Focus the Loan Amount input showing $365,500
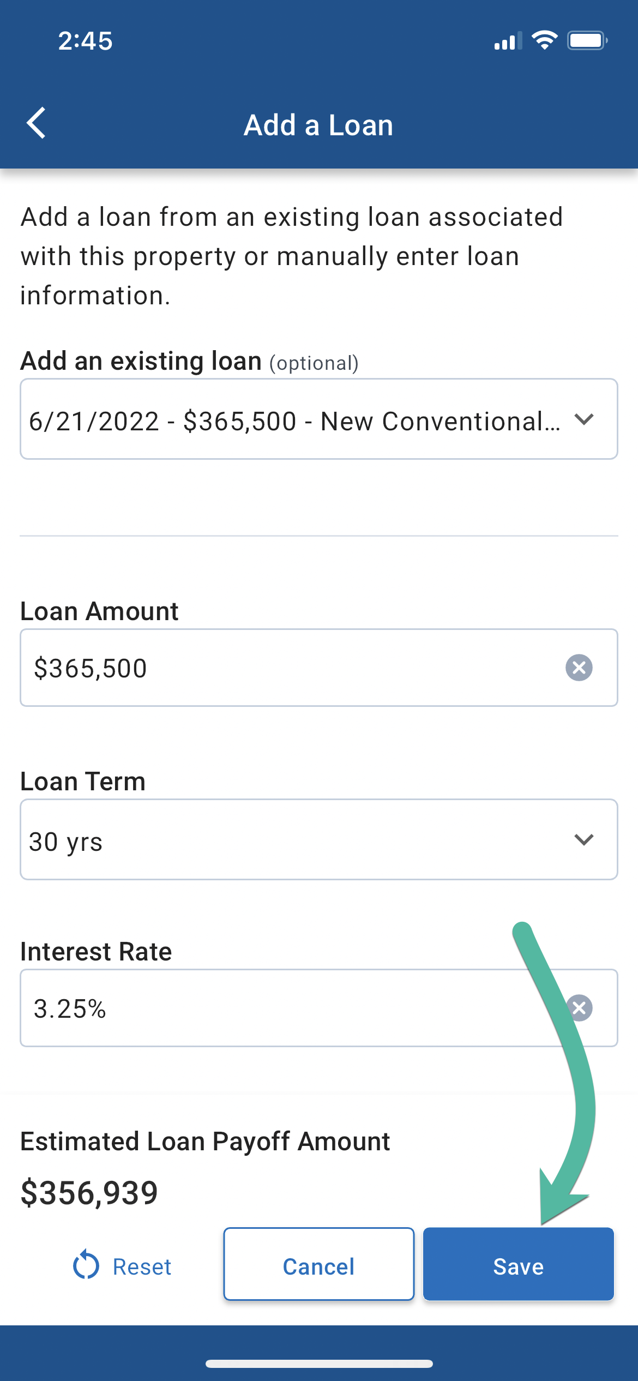 tap(284, 668)
